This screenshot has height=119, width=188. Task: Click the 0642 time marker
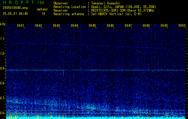(39, 26)
